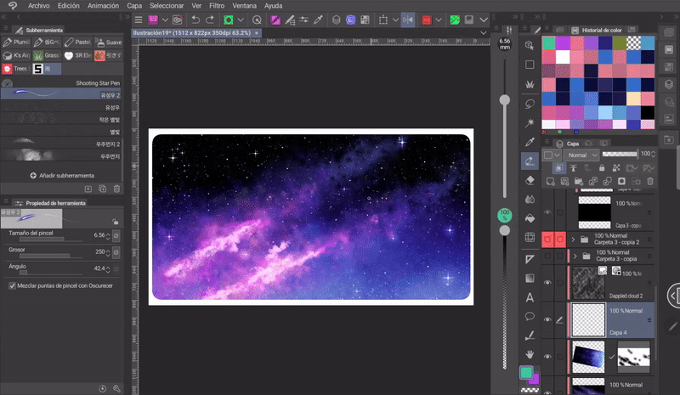Click the Undo arrow in the command bar

[x=195, y=19]
